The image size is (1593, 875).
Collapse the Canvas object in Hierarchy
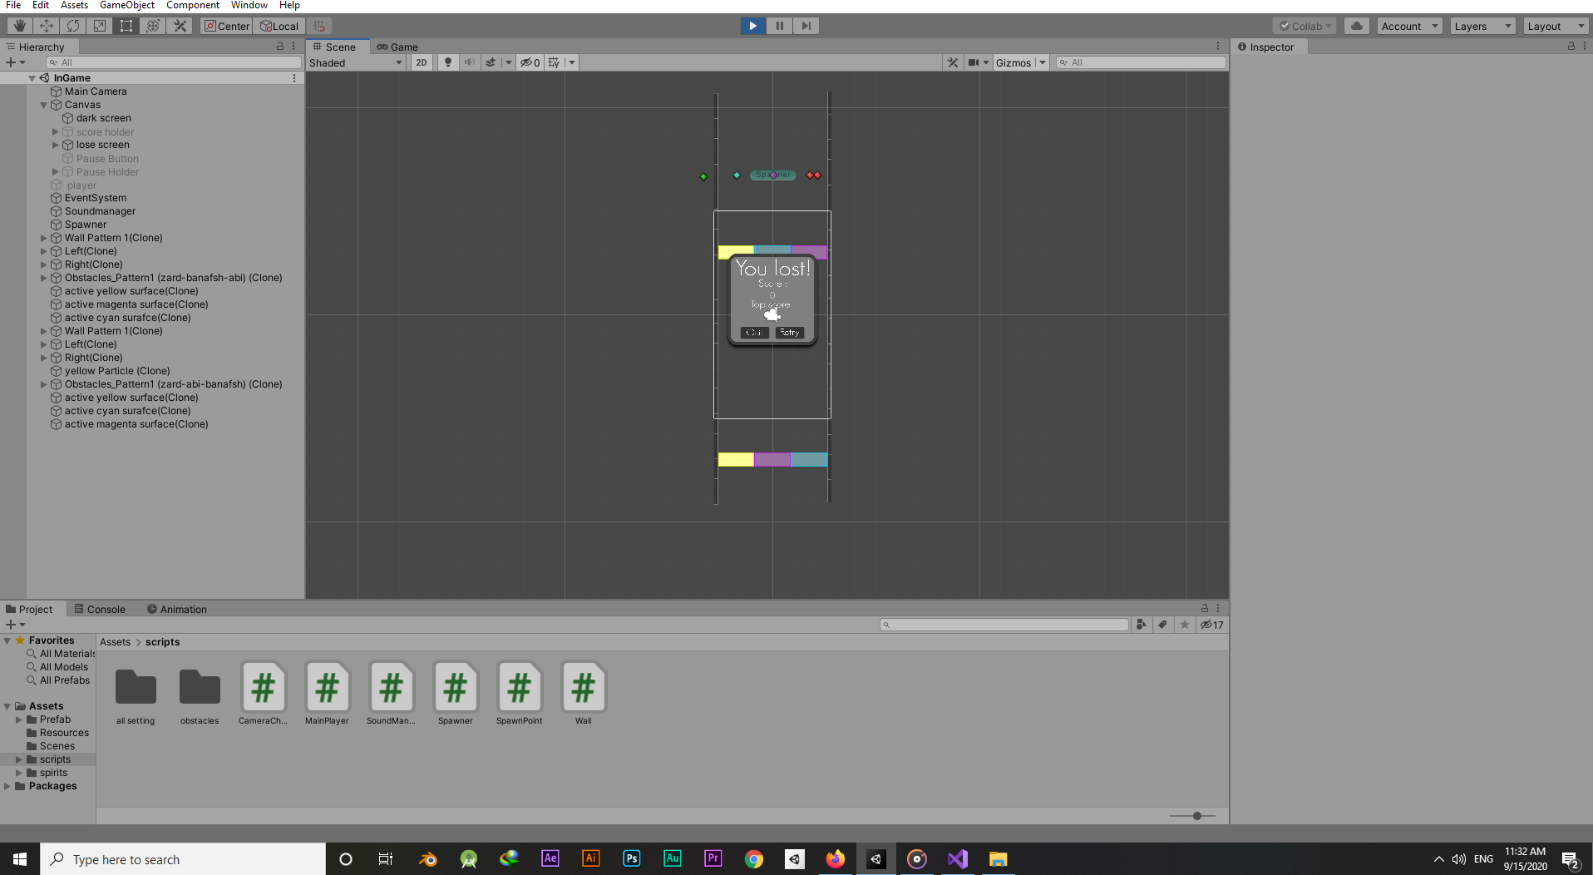44,105
